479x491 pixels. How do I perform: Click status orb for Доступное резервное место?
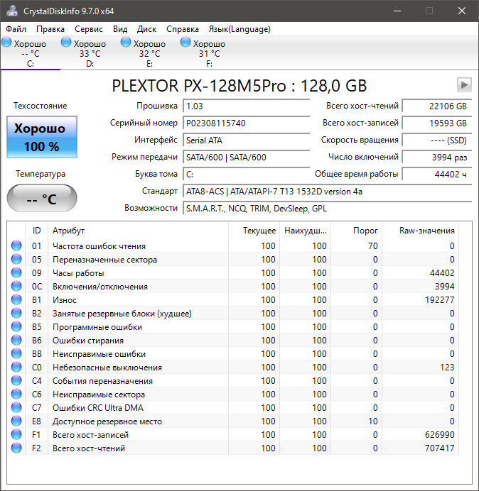point(16,421)
